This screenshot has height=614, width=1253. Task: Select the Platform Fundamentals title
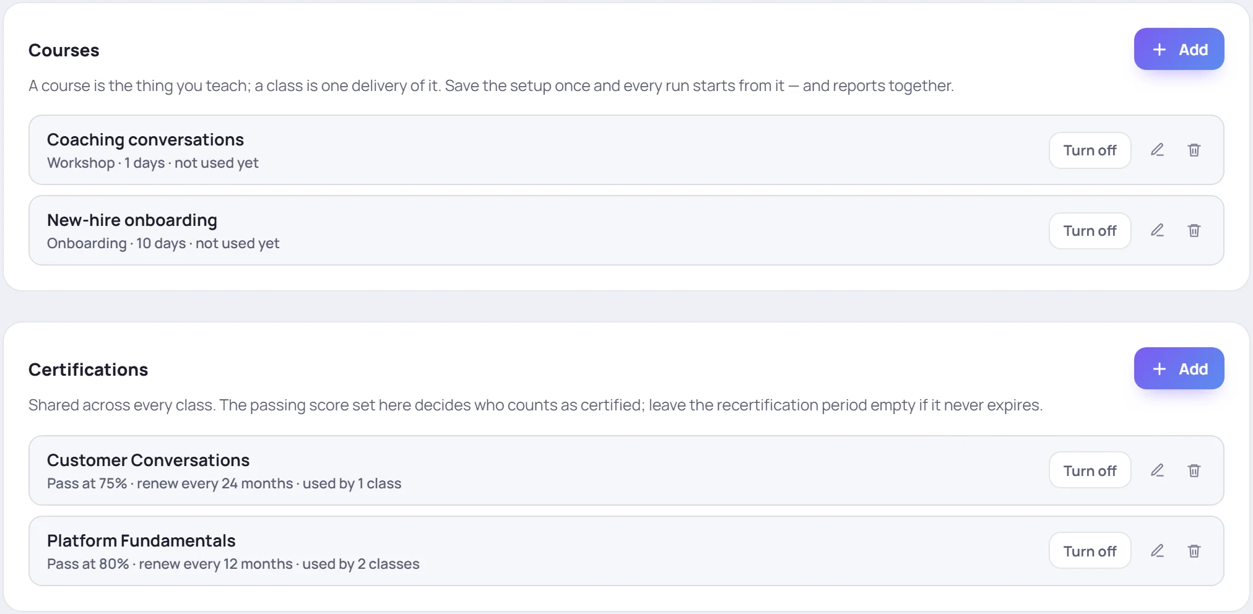141,541
